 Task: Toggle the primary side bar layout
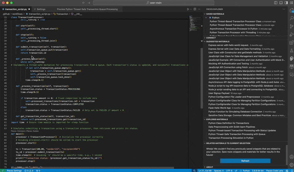coord(276,3)
